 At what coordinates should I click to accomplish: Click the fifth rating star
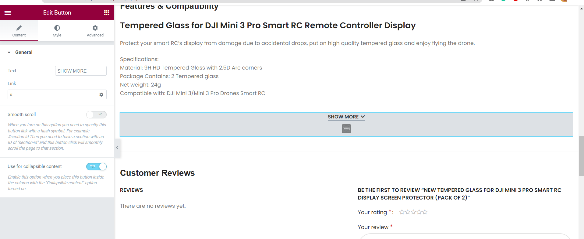(x=425, y=212)
